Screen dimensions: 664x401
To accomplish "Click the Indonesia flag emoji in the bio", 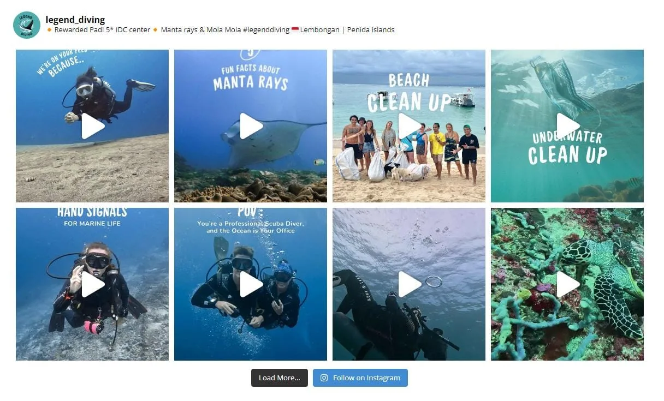I will coord(295,30).
